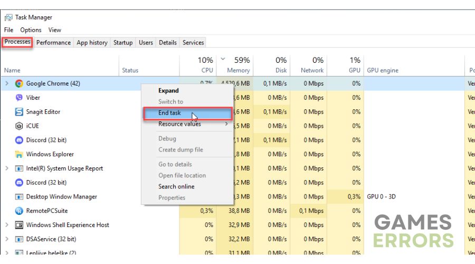The width and height of the screenshot is (475, 264).
Task: Click the 0,3% GPU value
Action: tap(354, 197)
